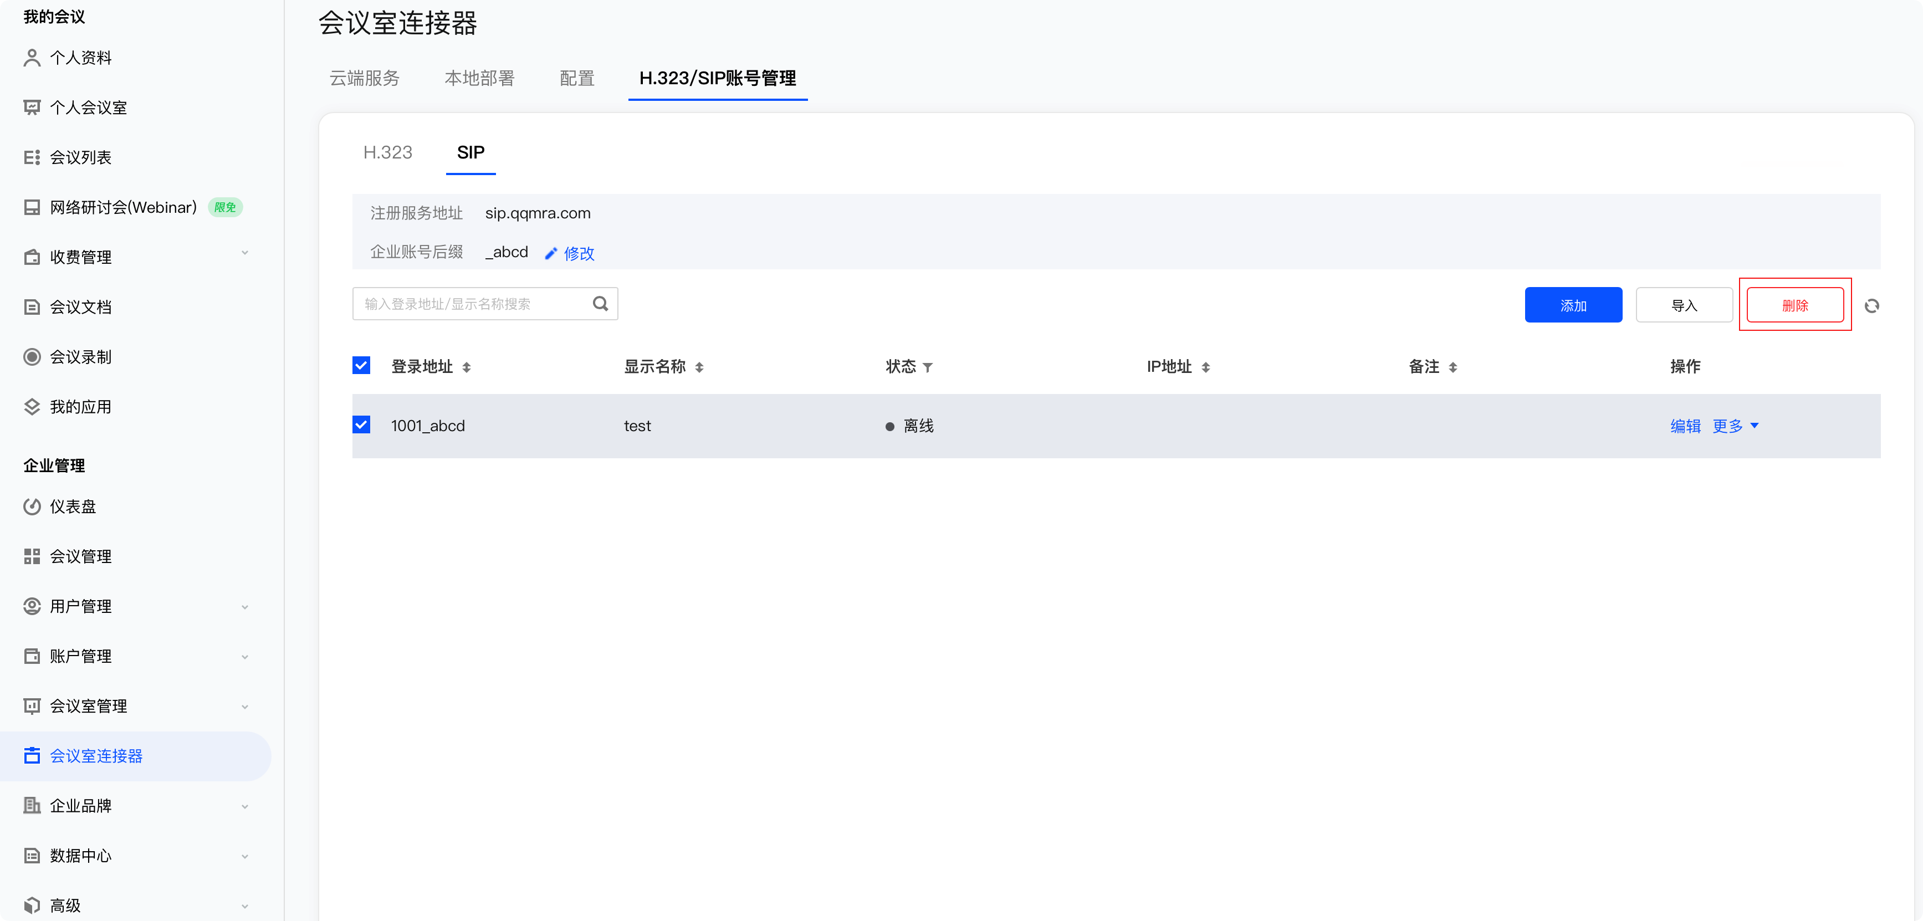
Task: Expand the 企业品牌 chevron
Action: pyautogui.click(x=245, y=807)
